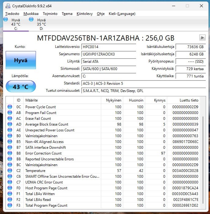Click status orb for Reported Uncorrectable Errors
The image size is (210, 214).
[10, 159]
